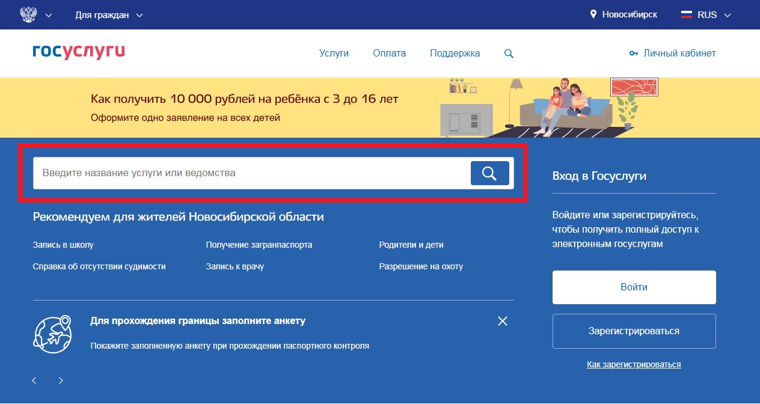Show the next notice with right arrow
The height and width of the screenshot is (404, 760).
click(x=61, y=381)
